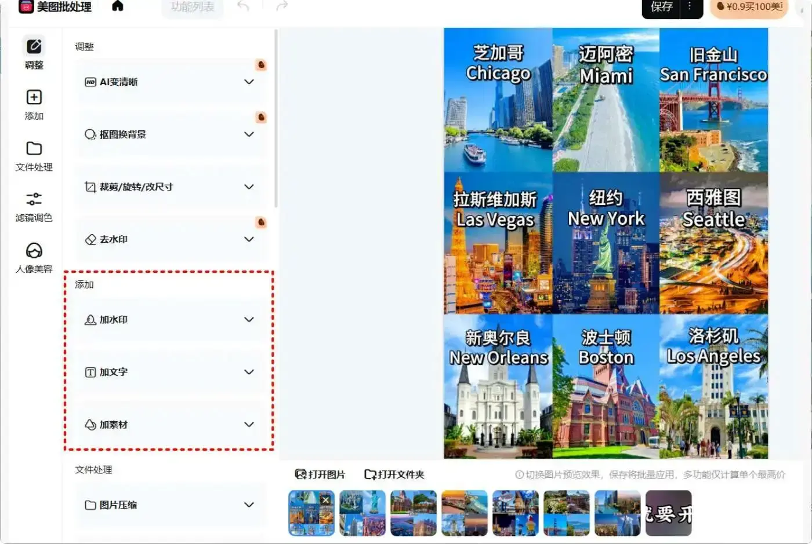Remove the first thumbnail via its X
Image resolution: width=812 pixels, height=544 pixels.
tap(325, 499)
